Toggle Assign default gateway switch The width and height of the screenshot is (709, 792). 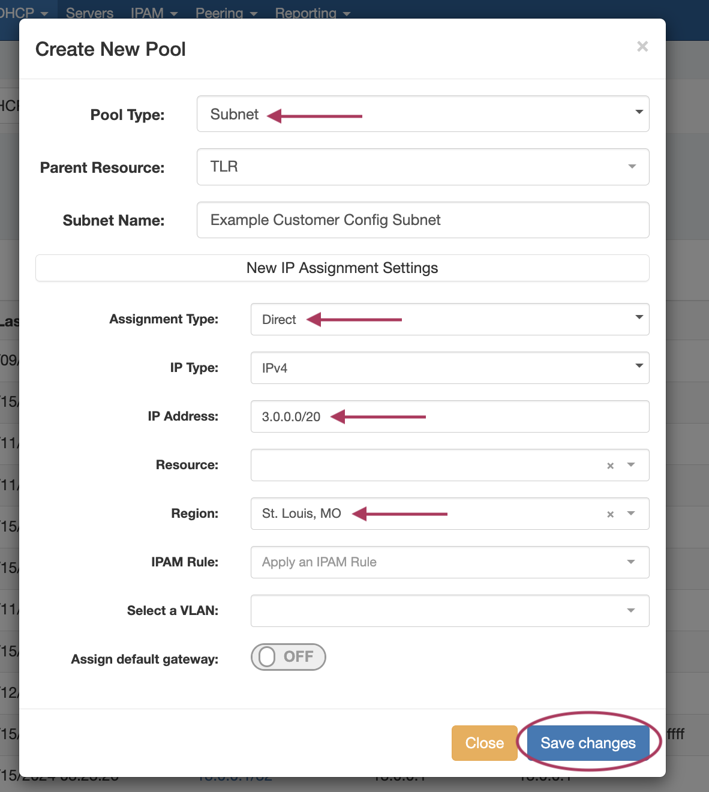pos(288,657)
